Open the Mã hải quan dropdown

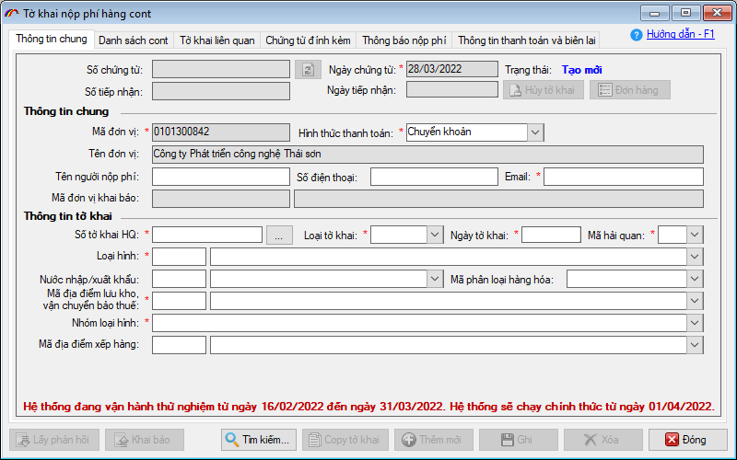tap(695, 235)
